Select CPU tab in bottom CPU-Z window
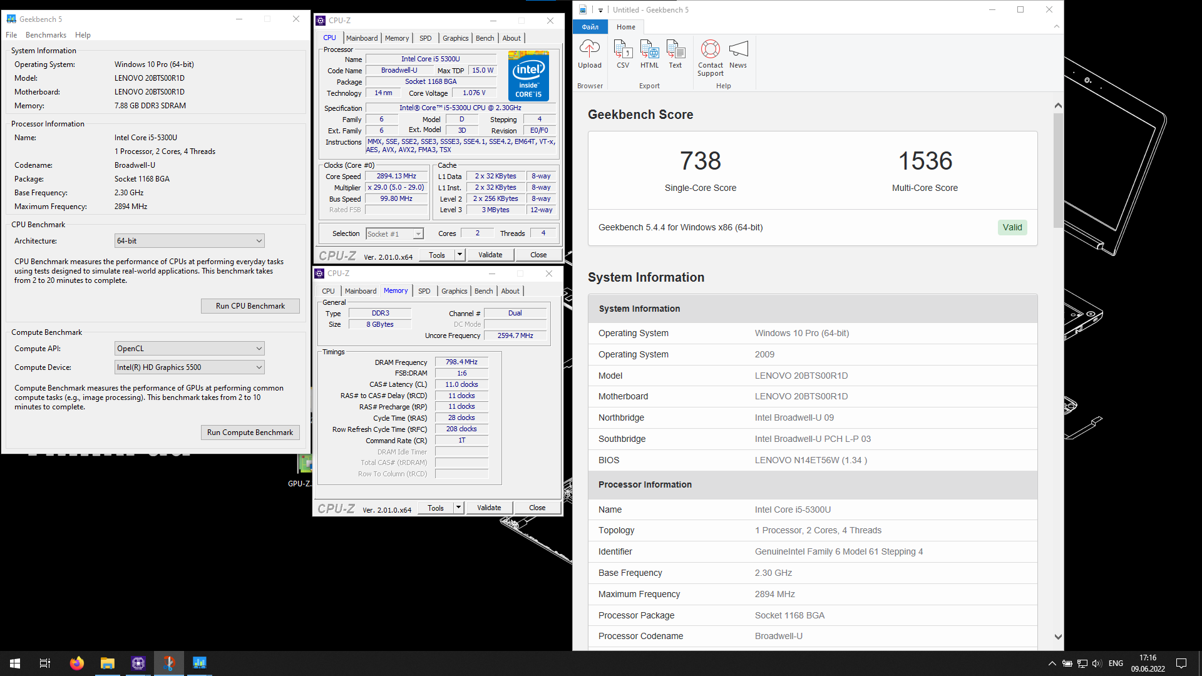Viewport: 1202px width, 676px height. pyautogui.click(x=328, y=291)
